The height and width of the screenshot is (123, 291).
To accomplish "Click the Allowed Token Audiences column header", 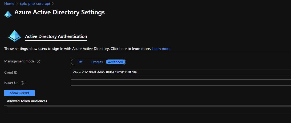I will (x=27, y=101).
